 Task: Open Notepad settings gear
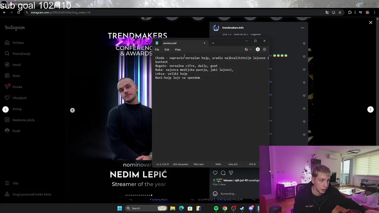click(x=264, y=49)
